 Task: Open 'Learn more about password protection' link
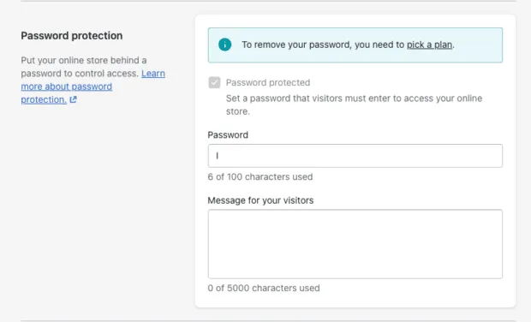click(x=92, y=86)
